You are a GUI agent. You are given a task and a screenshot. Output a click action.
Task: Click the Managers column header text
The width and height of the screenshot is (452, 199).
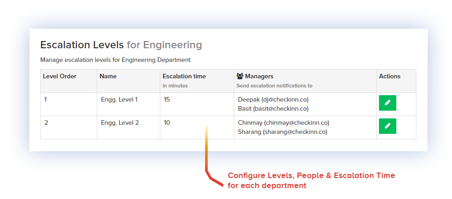pos(259,77)
